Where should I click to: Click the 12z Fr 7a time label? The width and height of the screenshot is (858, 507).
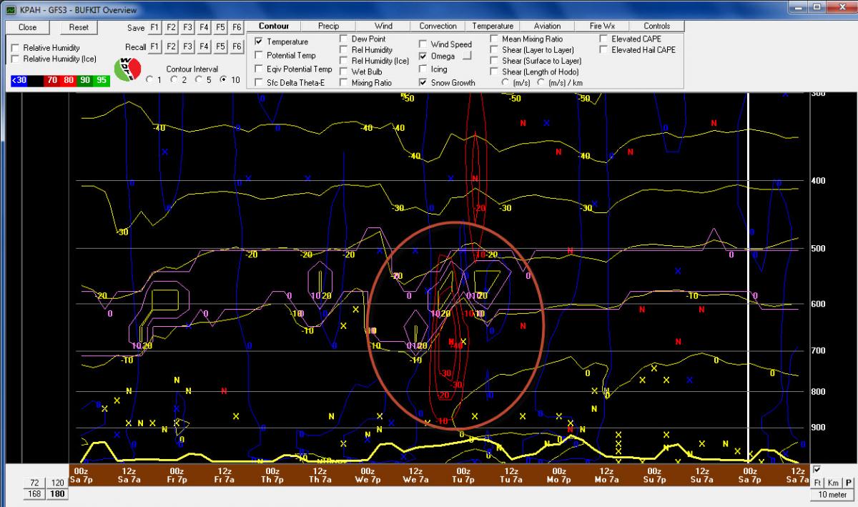(224, 476)
